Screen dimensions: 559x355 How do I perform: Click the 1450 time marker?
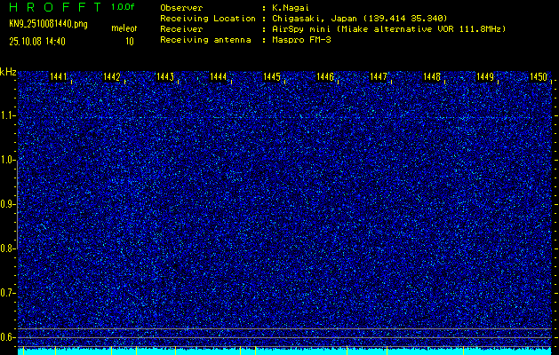pos(539,77)
